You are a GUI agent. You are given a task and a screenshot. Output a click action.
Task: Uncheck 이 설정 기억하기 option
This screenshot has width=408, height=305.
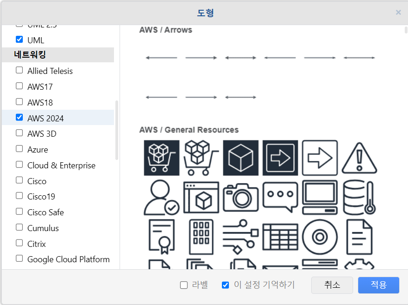225,285
